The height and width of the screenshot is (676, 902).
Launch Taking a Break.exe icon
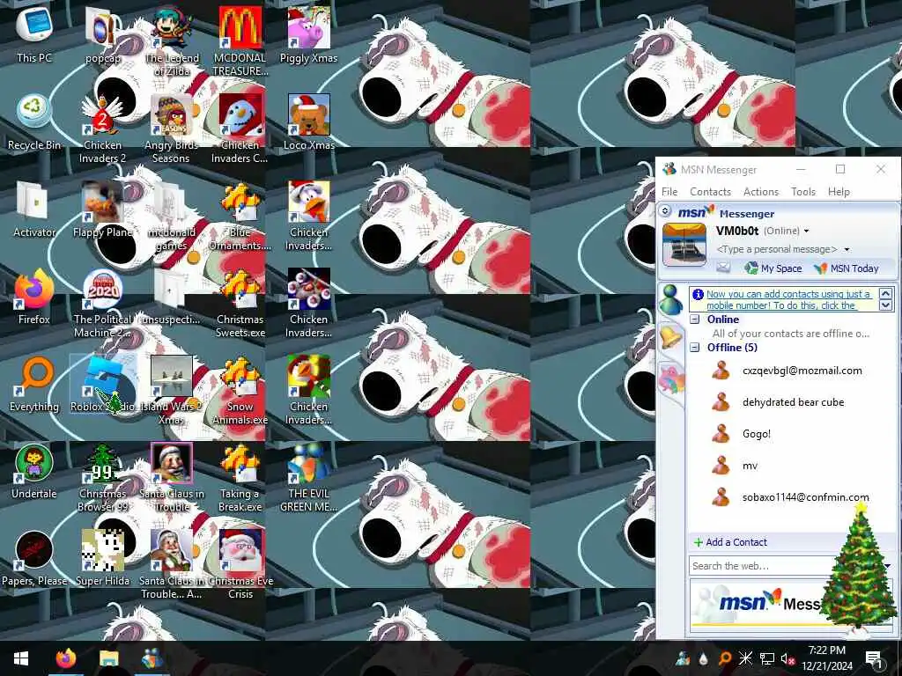tap(240, 478)
